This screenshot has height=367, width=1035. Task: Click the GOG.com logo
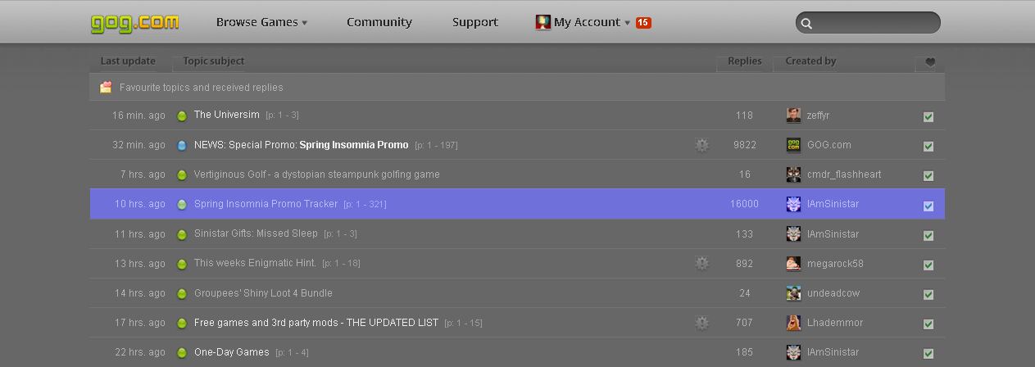(x=134, y=22)
